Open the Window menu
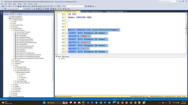 point(30,4)
